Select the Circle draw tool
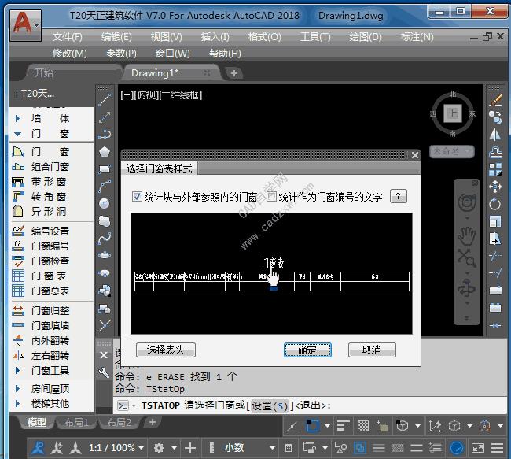The height and width of the screenshot is (459, 511). (x=105, y=204)
